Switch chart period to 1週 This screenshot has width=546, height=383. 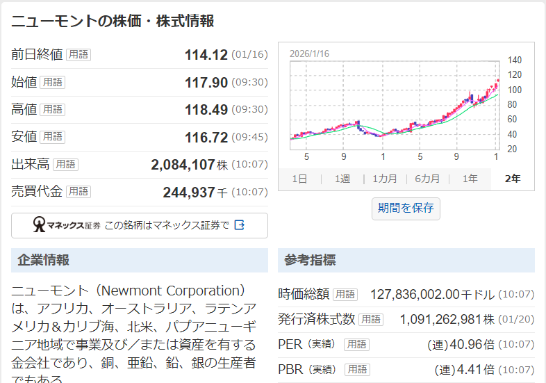(342, 179)
